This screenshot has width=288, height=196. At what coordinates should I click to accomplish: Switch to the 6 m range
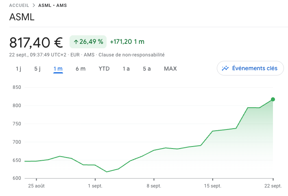(81, 69)
